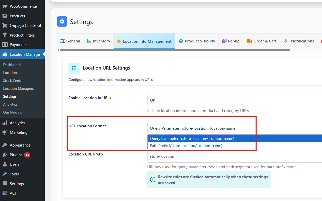Click the Analytics bar chart icon

[x=5, y=123]
